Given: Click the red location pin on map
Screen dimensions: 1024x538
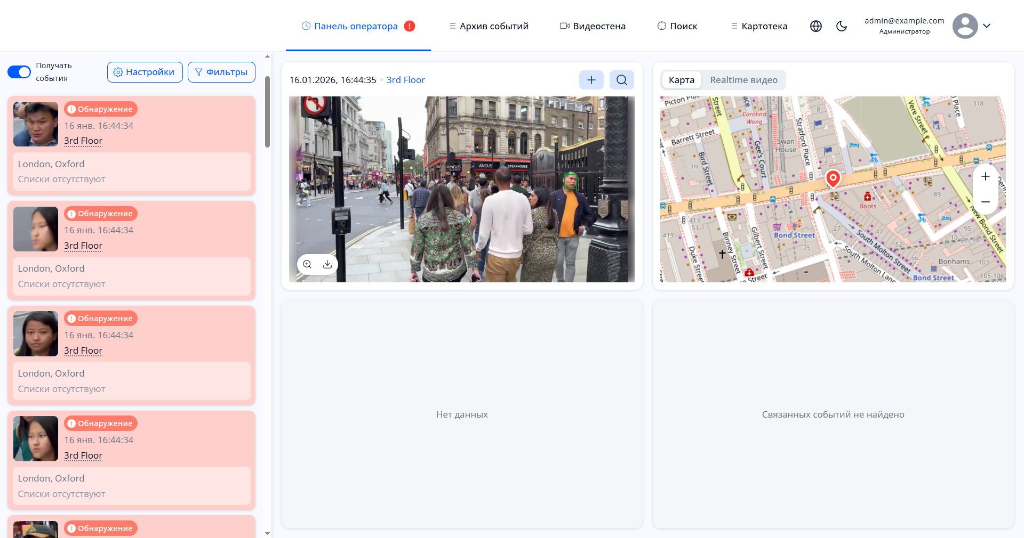Looking at the screenshot, I should (x=833, y=178).
